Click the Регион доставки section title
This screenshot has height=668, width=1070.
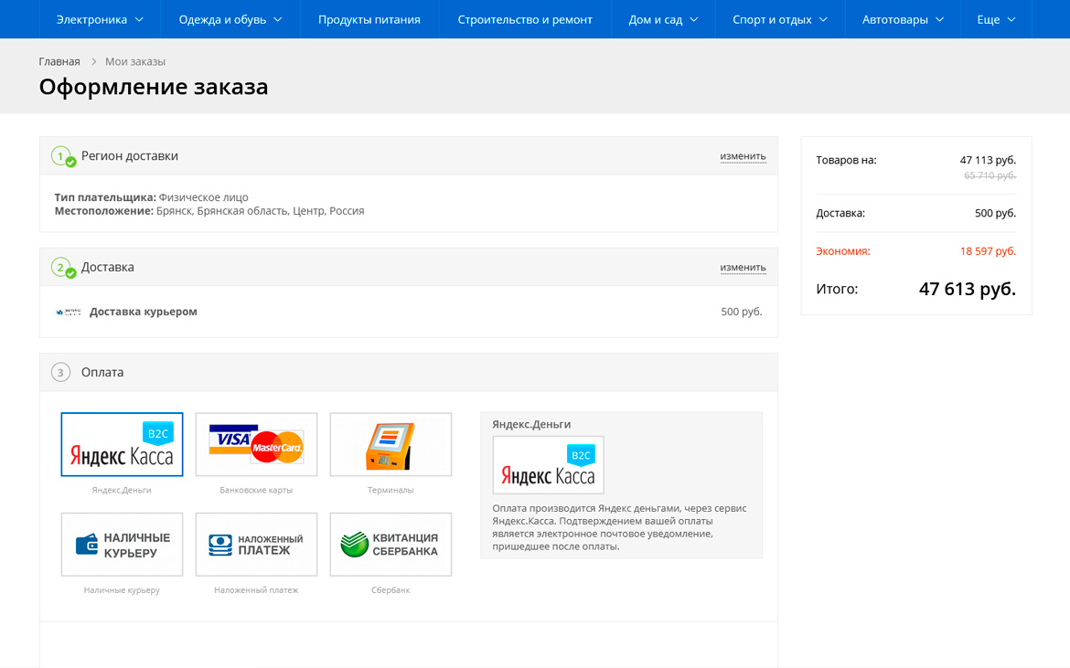click(130, 156)
